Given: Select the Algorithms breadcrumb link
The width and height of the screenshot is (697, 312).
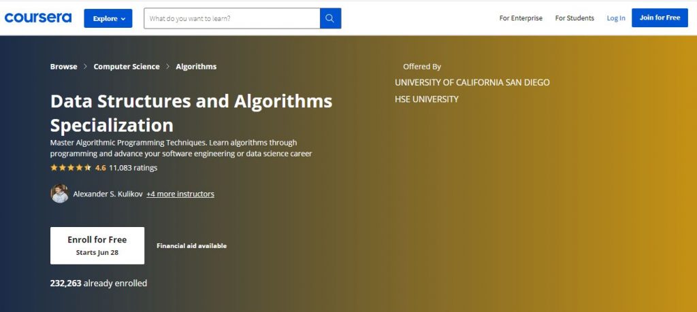Looking at the screenshot, I should coord(196,67).
